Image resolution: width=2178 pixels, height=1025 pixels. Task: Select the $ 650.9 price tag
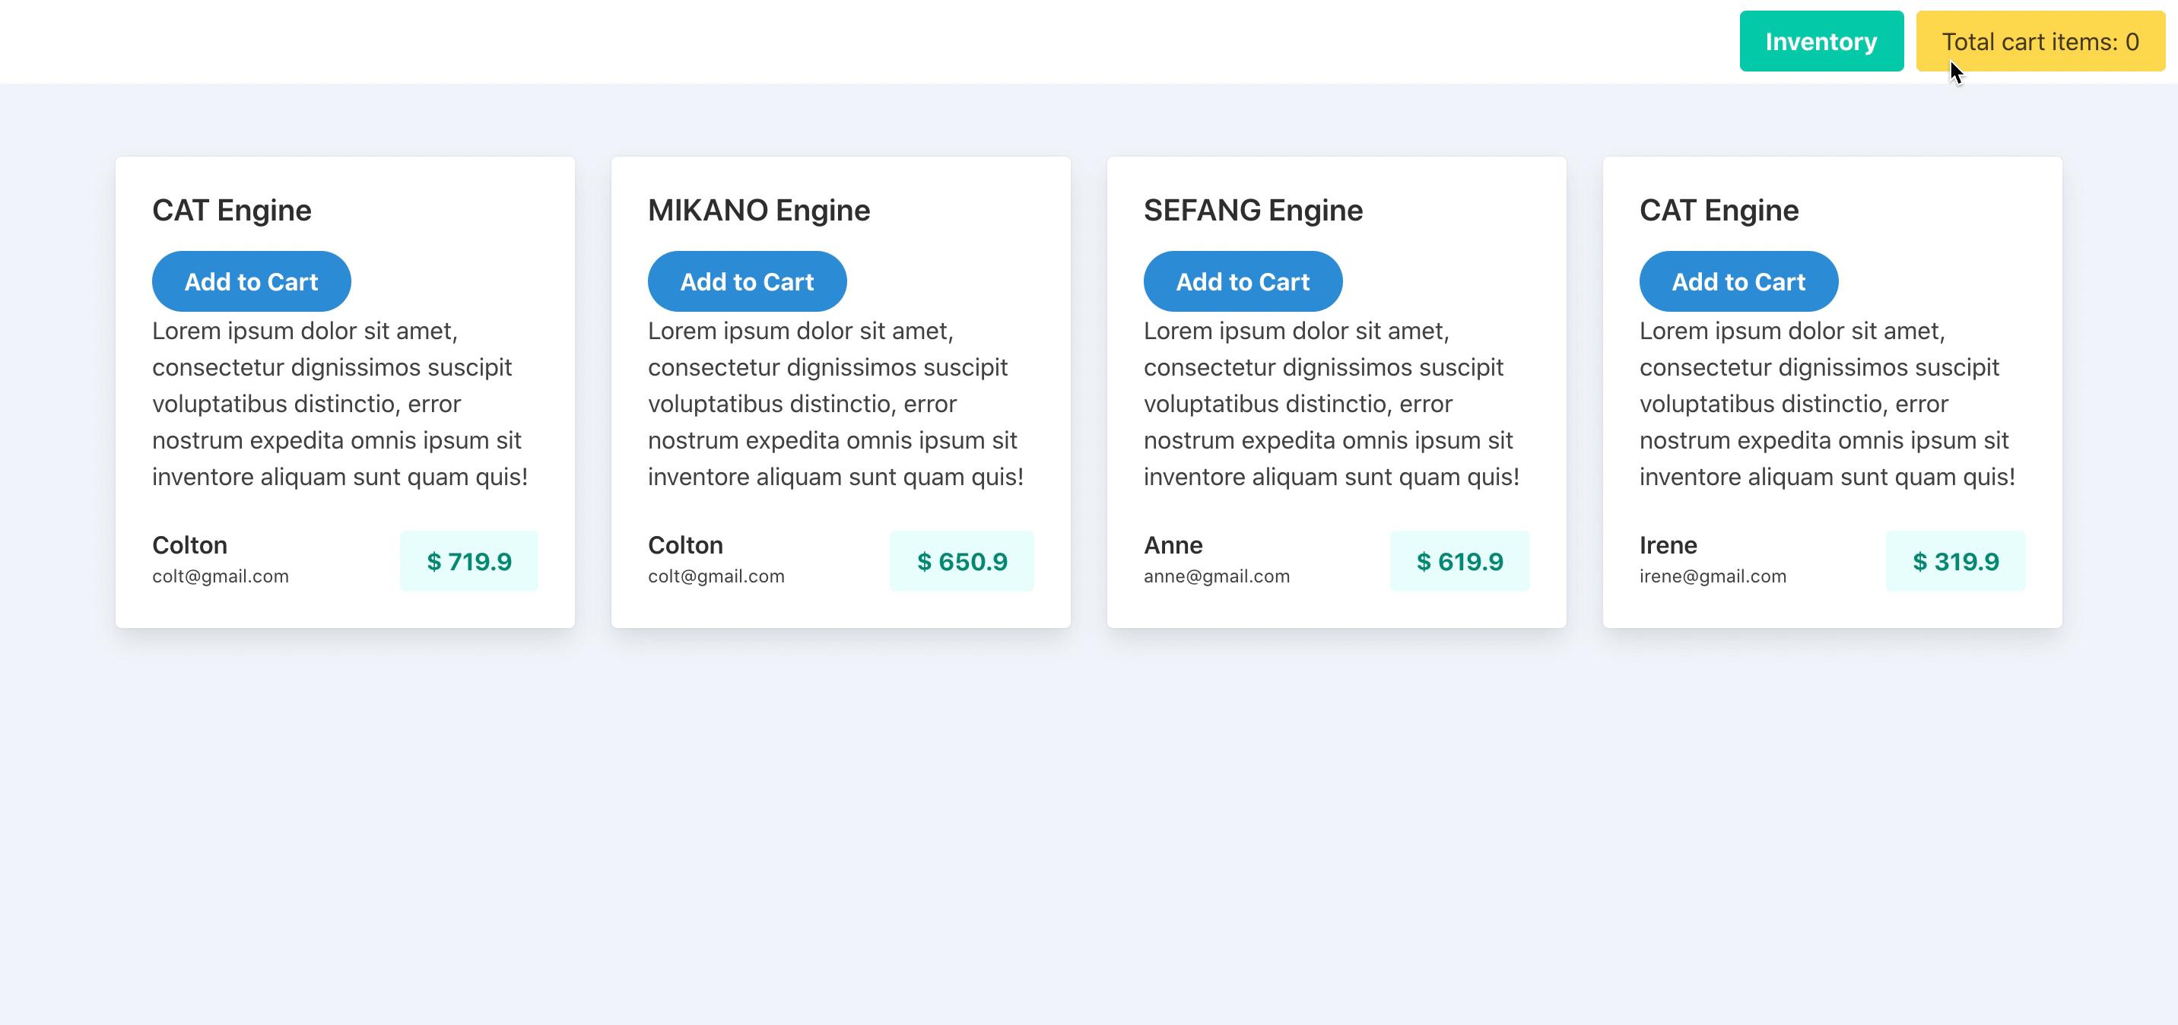962,562
